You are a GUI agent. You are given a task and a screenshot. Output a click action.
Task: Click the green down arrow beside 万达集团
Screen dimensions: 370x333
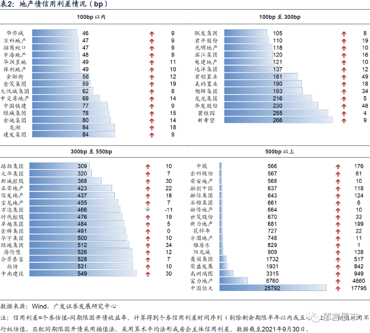point(148,209)
